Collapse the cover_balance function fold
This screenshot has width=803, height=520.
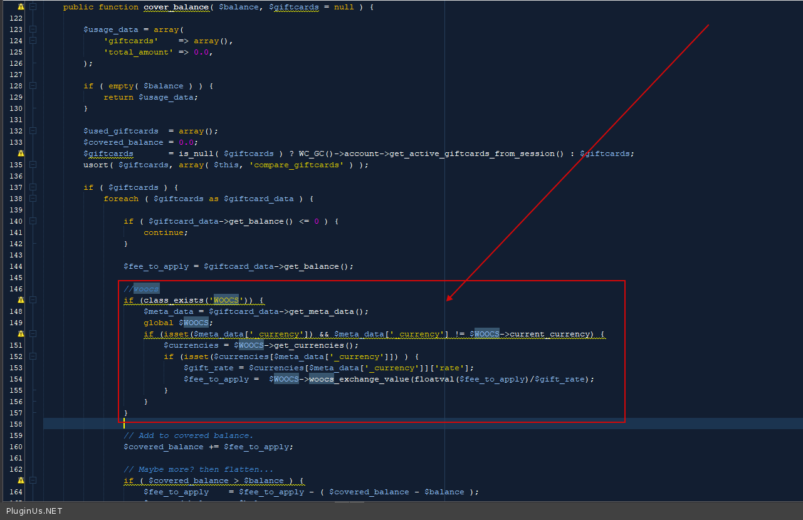(x=33, y=7)
